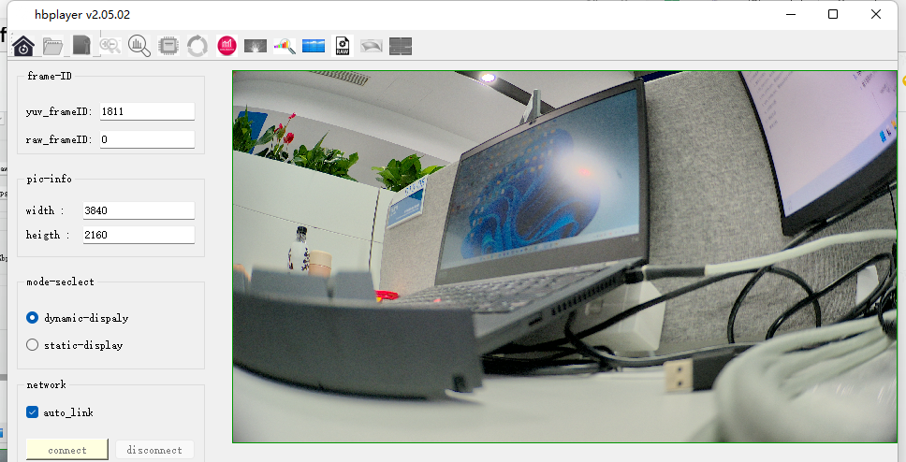Image resolution: width=906 pixels, height=462 pixels.
Task: Click the chip processor icon
Action: point(168,45)
